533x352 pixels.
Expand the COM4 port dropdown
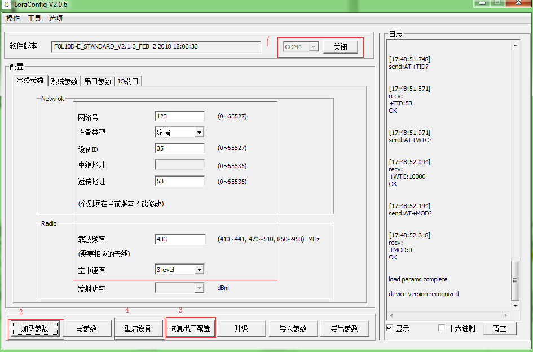click(x=314, y=47)
